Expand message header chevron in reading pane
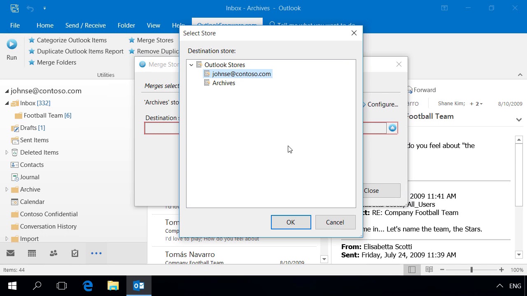The width and height of the screenshot is (527, 296). coord(519,120)
